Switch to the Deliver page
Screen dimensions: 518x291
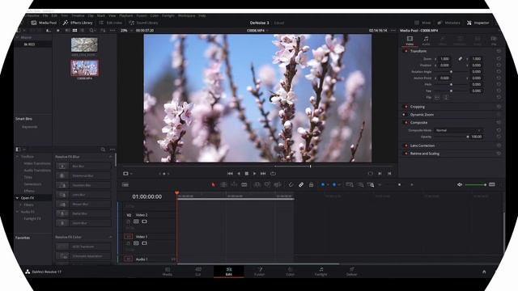tap(351, 272)
